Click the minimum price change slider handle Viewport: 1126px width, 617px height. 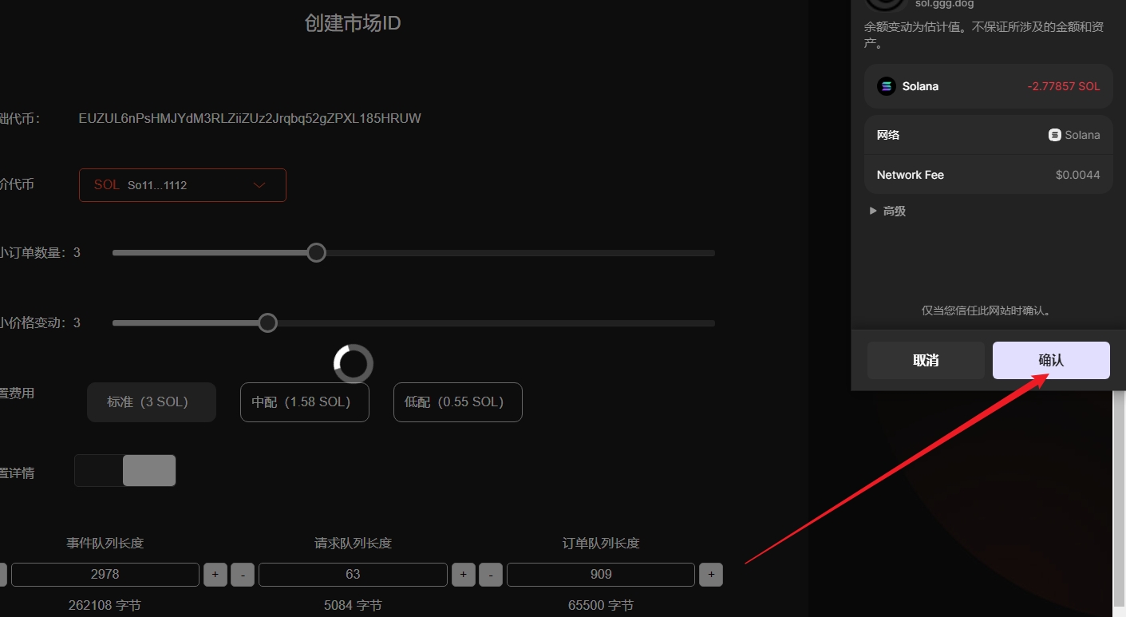[x=268, y=323]
